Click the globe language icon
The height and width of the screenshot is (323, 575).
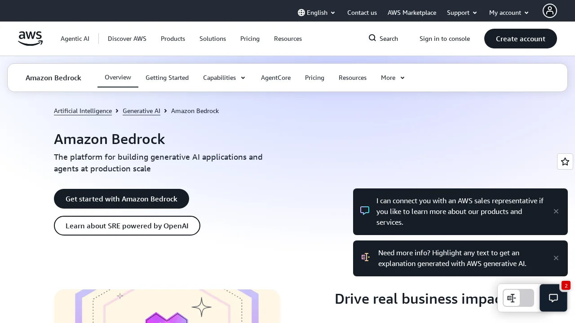coord(301,13)
